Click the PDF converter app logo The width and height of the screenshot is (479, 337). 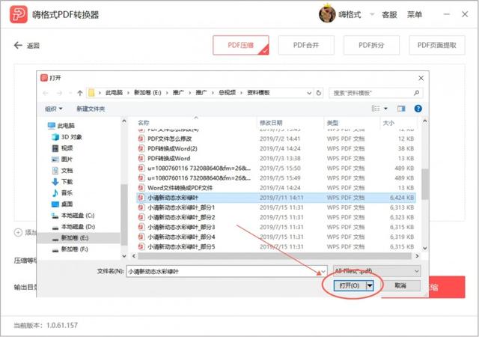[19, 14]
